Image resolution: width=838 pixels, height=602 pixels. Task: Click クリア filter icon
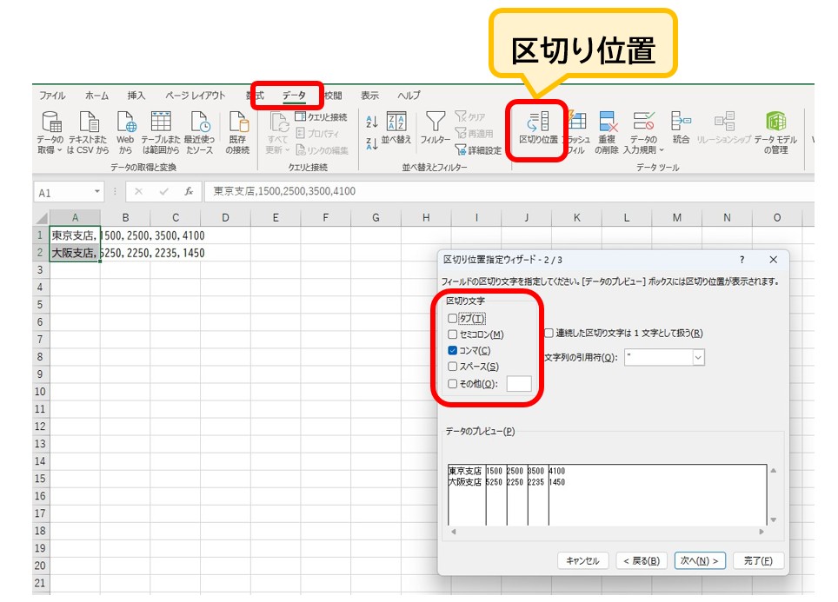[470, 116]
